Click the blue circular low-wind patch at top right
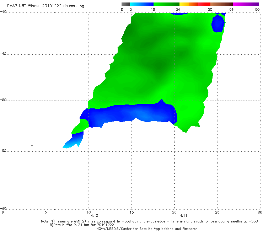263x231 pixels. click(x=218, y=23)
